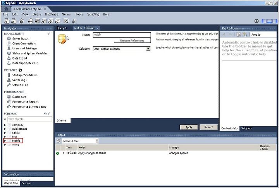The image size is (279, 188).
Task: Click the back arrow in SQL Additions
Action: point(224,35)
